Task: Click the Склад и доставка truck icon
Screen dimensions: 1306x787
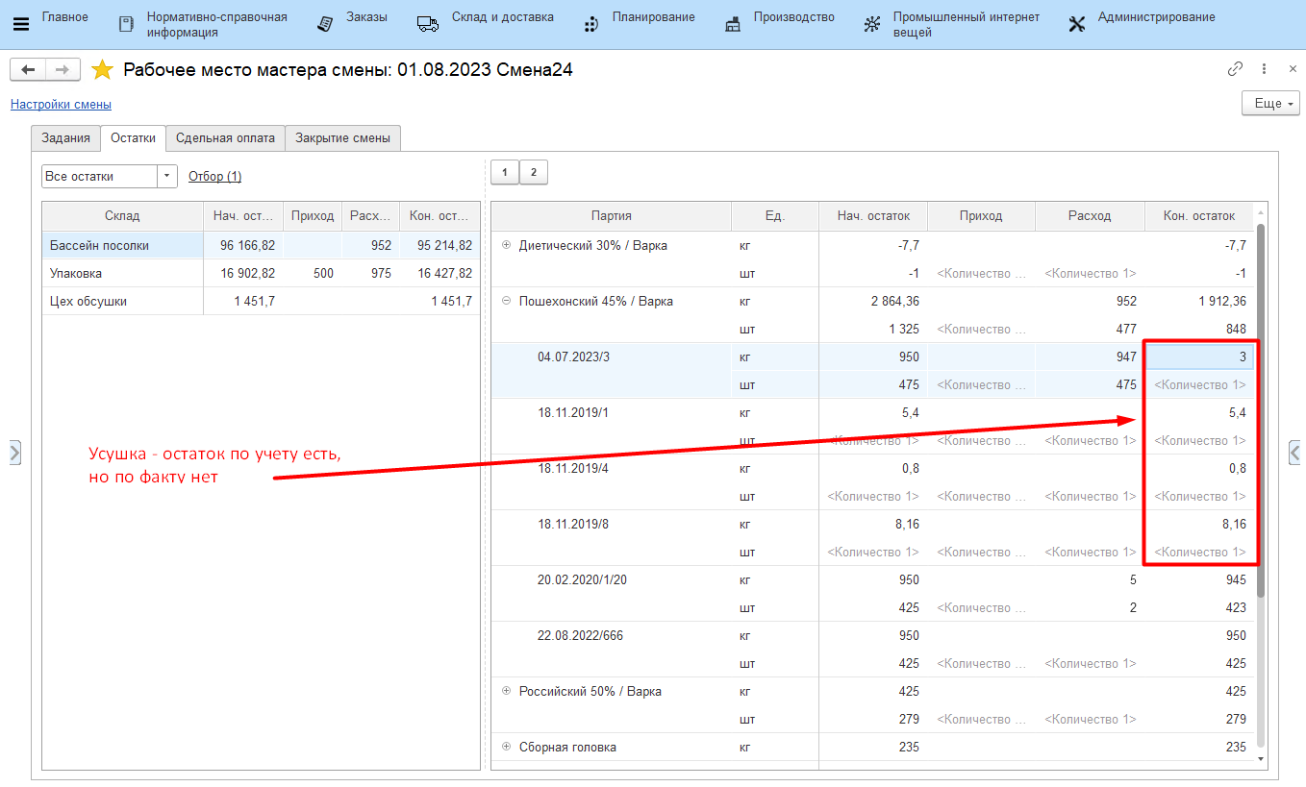Action: point(428,24)
